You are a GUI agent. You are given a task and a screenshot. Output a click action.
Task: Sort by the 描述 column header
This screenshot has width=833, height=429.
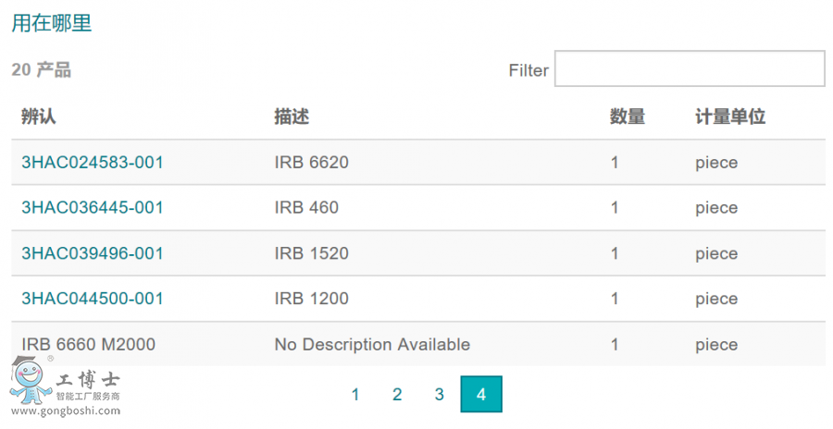[x=292, y=117]
